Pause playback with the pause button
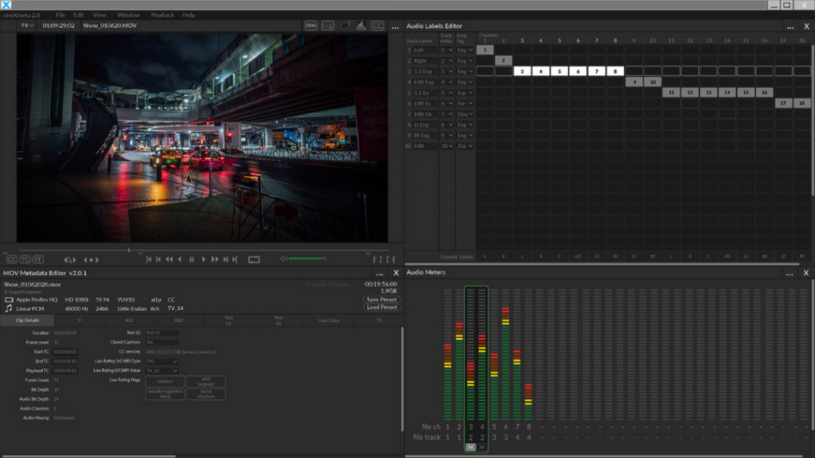This screenshot has height=458, width=815. click(x=191, y=259)
